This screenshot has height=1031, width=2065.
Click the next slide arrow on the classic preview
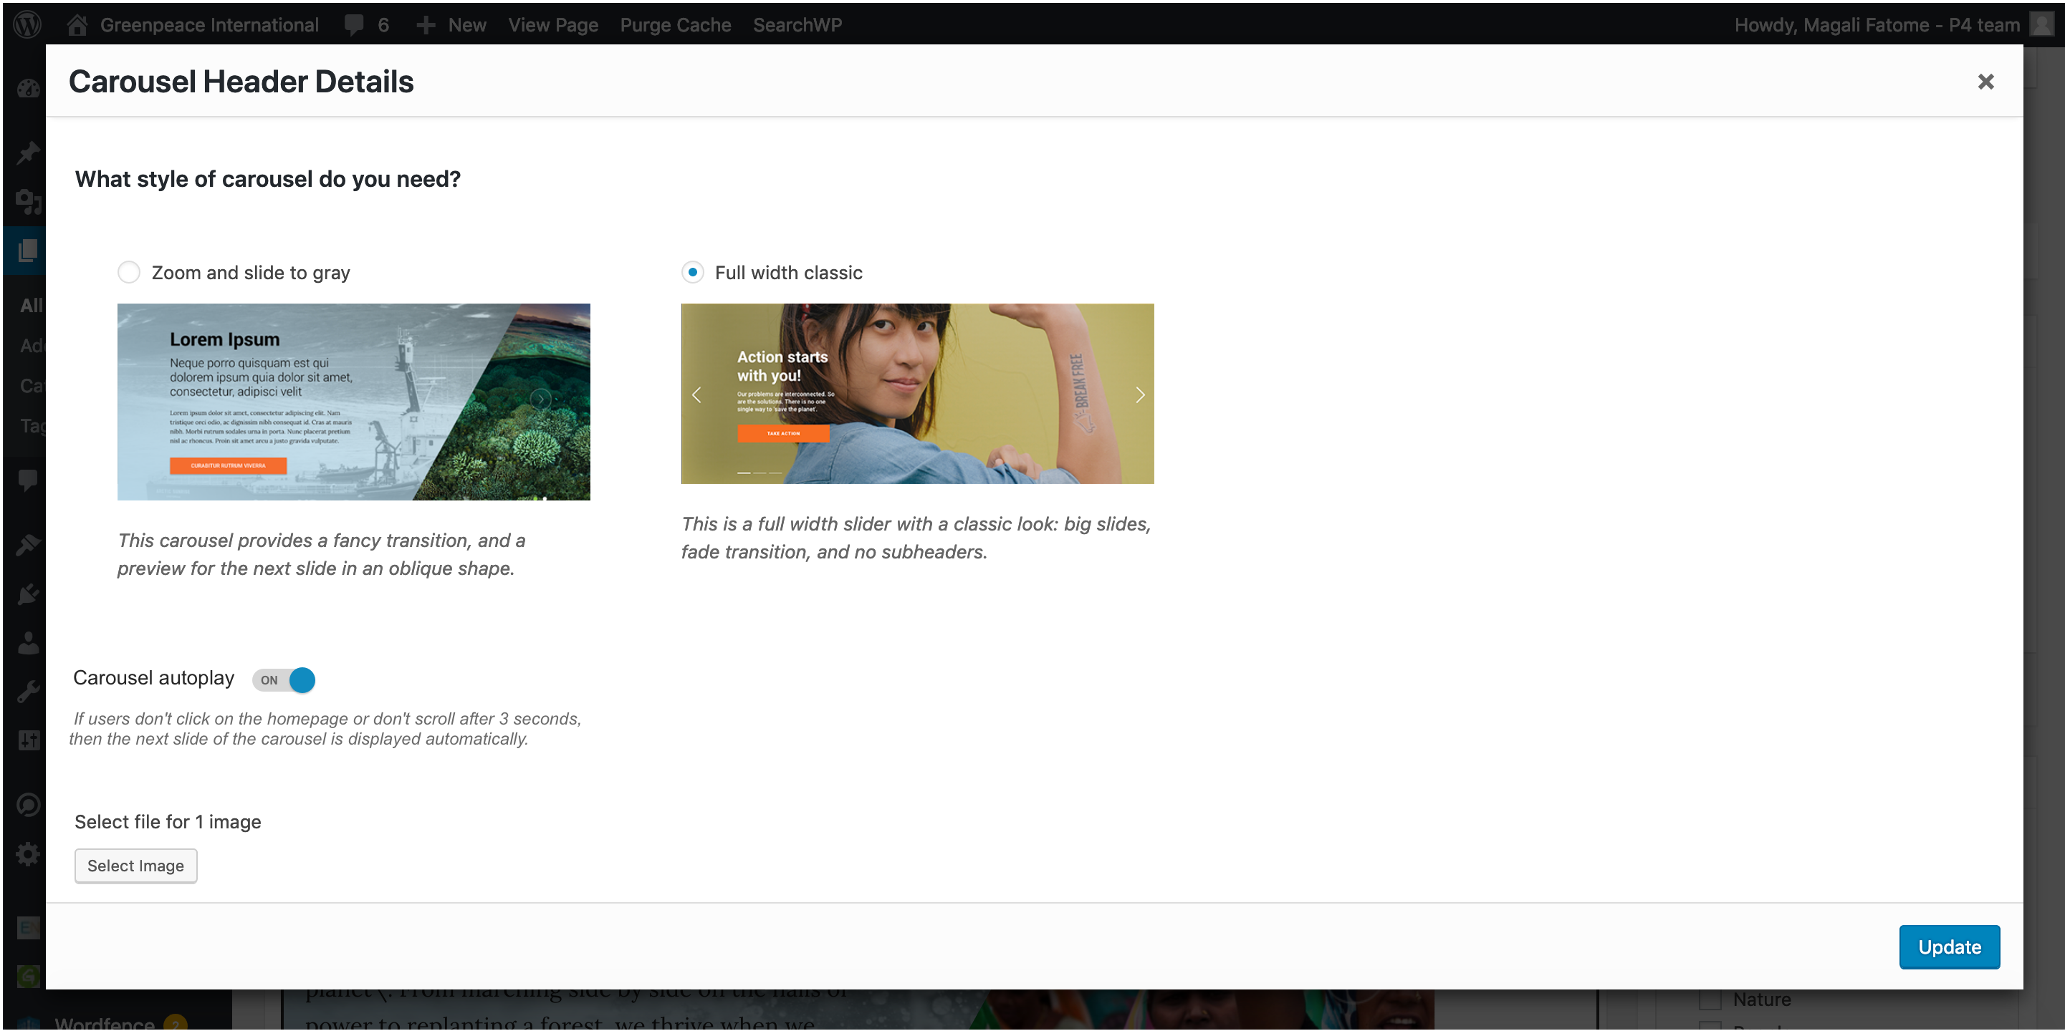click(x=1139, y=395)
